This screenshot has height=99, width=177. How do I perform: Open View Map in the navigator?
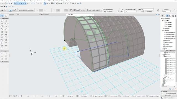click(x=170, y=16)
